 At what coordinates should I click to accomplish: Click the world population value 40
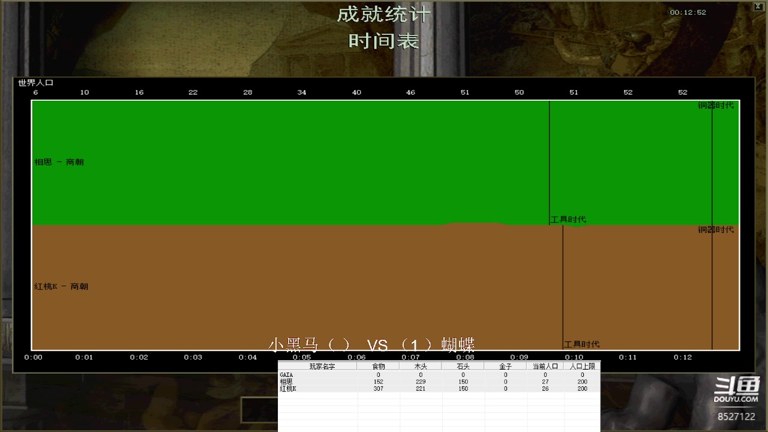(356, 92)
